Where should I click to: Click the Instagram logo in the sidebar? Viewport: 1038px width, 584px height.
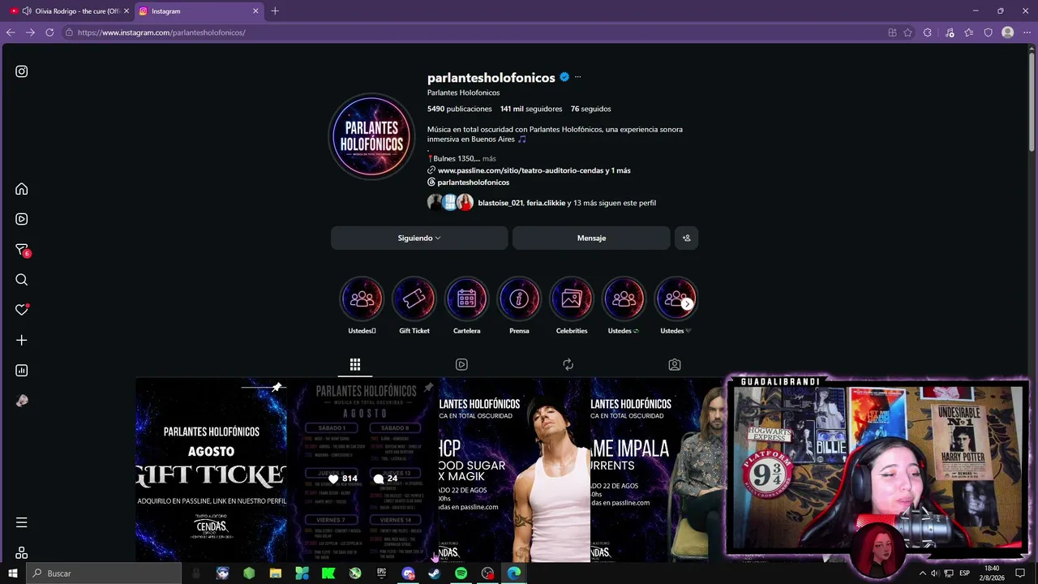click(22, 71)
